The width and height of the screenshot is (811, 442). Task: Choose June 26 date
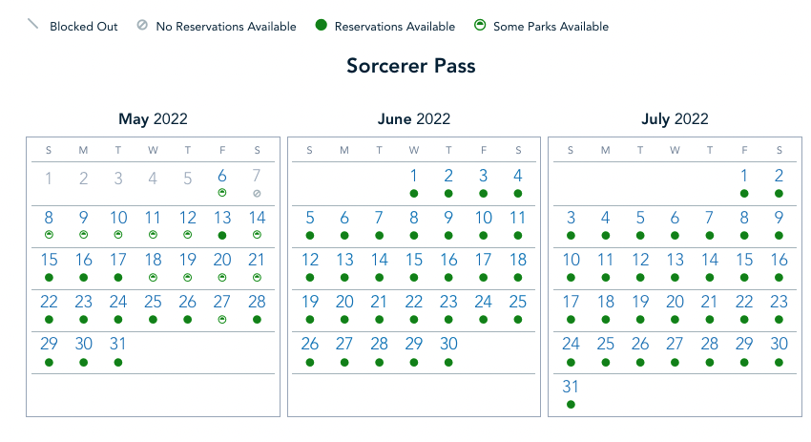310,344
